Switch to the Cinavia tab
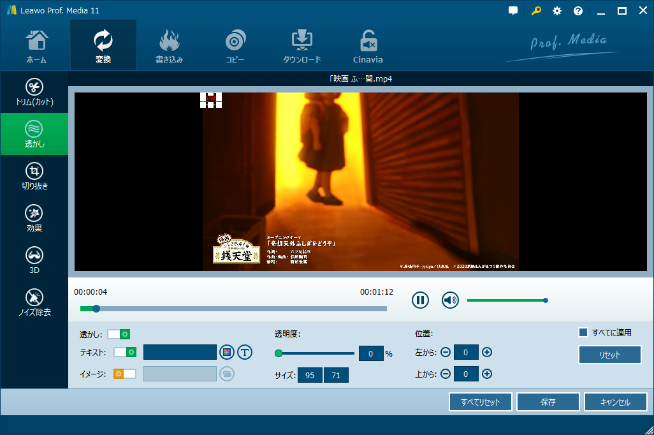This screenshot has height=435, width=654. [x=368, y=46]
